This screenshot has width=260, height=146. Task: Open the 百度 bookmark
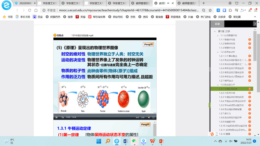pos(38,17)
